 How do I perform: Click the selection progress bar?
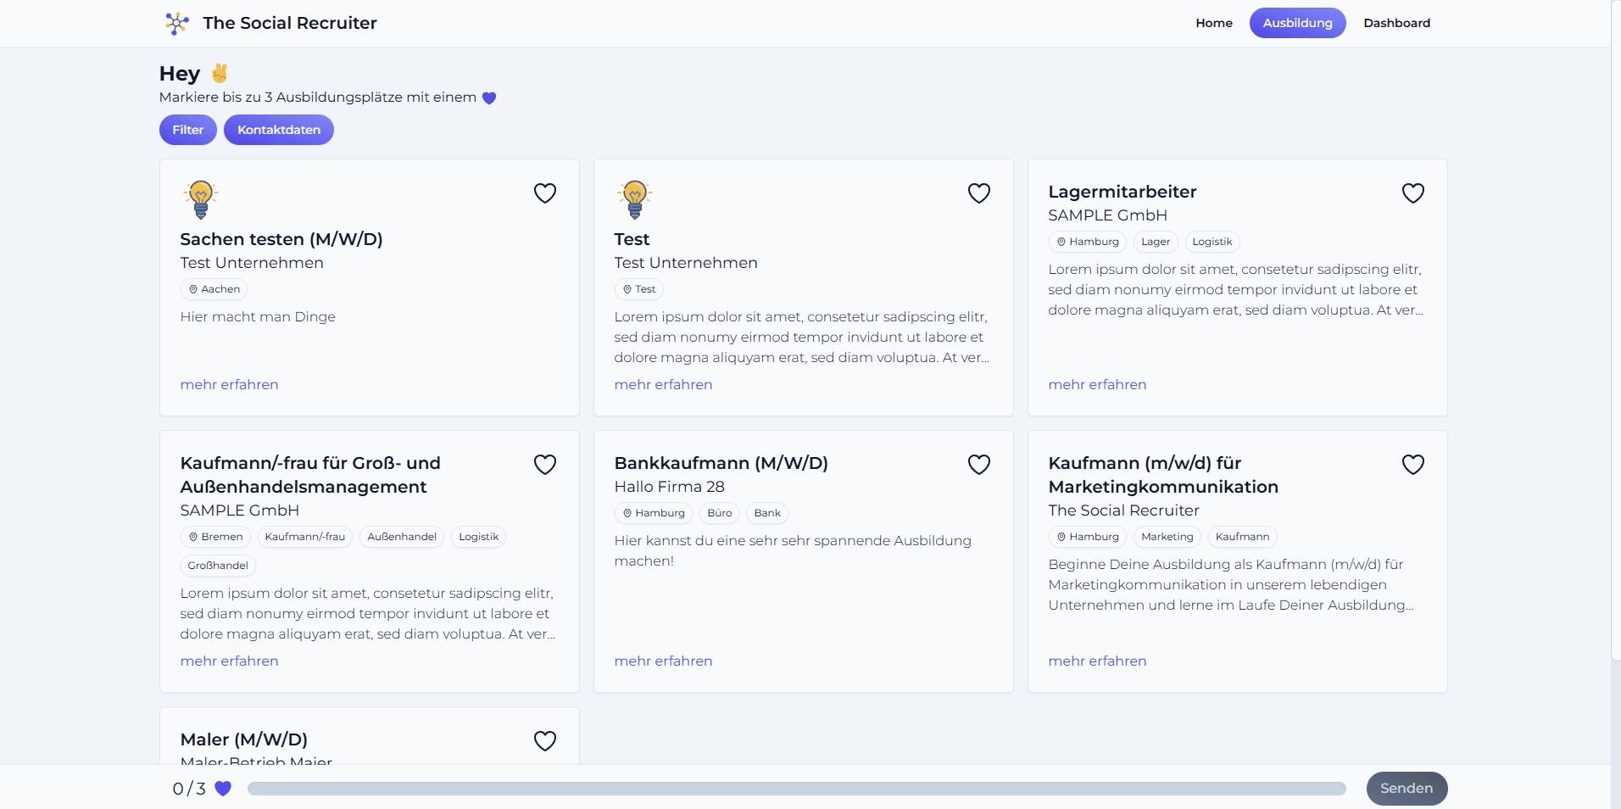(x=796, y=789)
